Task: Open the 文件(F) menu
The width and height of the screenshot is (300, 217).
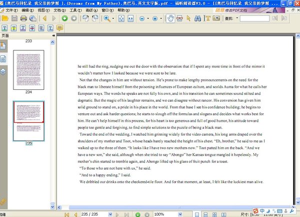Action: 11,10
